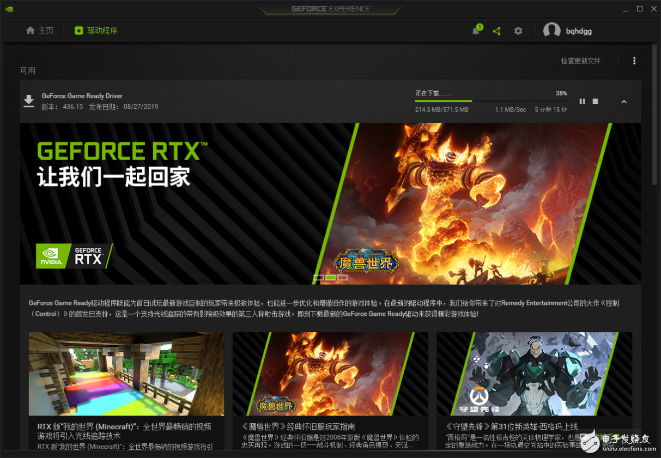Screen dimensions: 661x458
Task: Open notifications bell
Action: [476, 31]
